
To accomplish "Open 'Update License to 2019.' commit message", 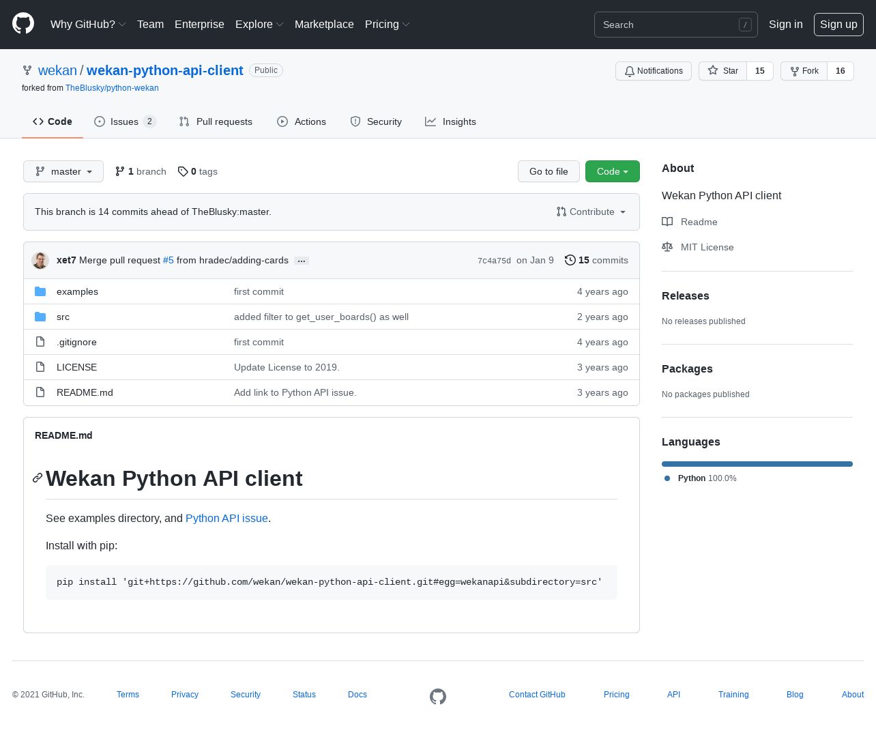I will [287, 367].
